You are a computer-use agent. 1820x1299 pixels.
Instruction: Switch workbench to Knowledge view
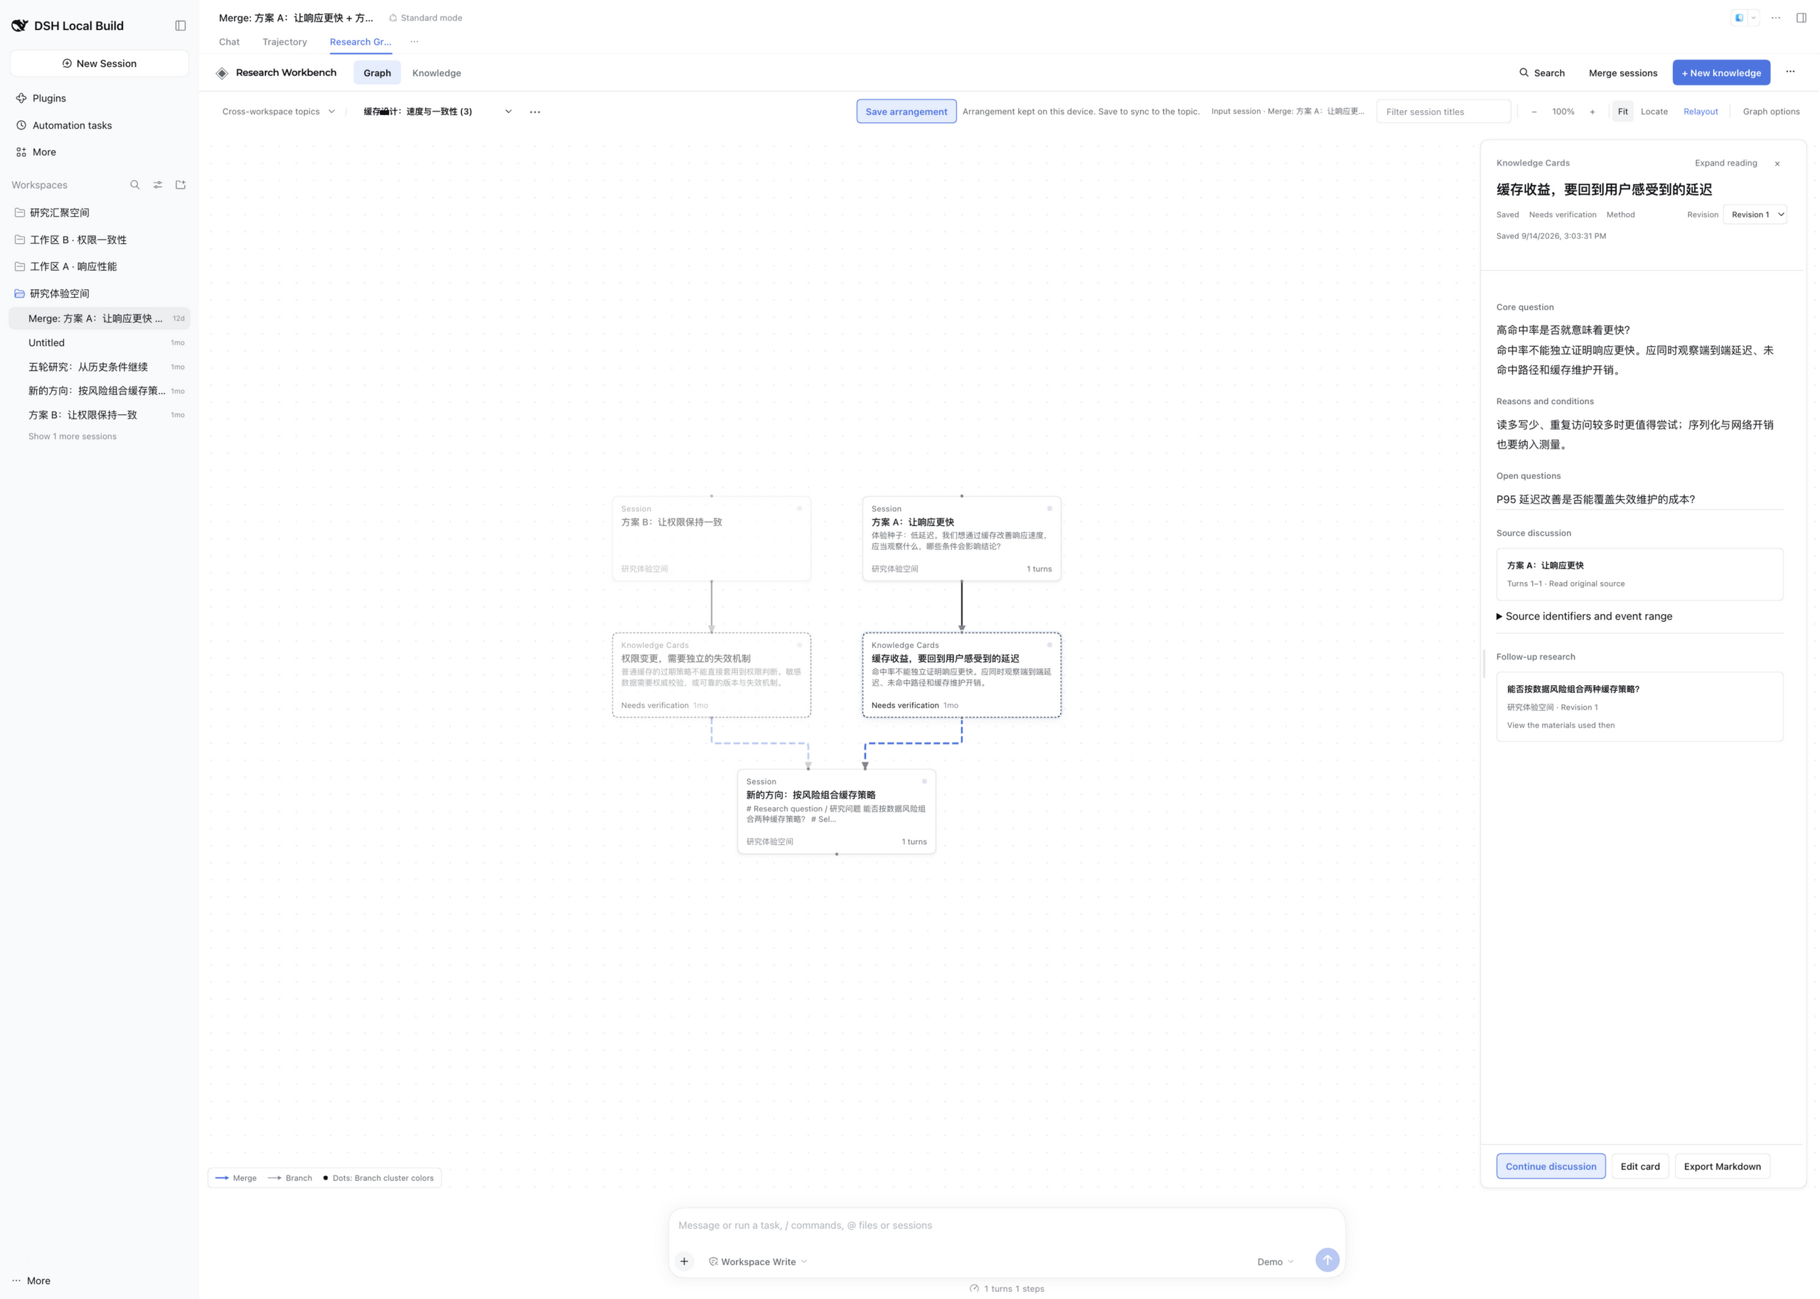(x=436, y=72)
